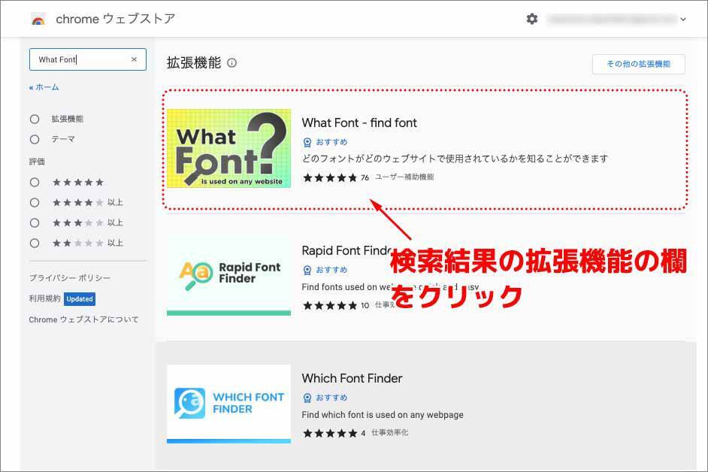Open the What Font - find font title

pyautogui.click(x=359, y=123)
